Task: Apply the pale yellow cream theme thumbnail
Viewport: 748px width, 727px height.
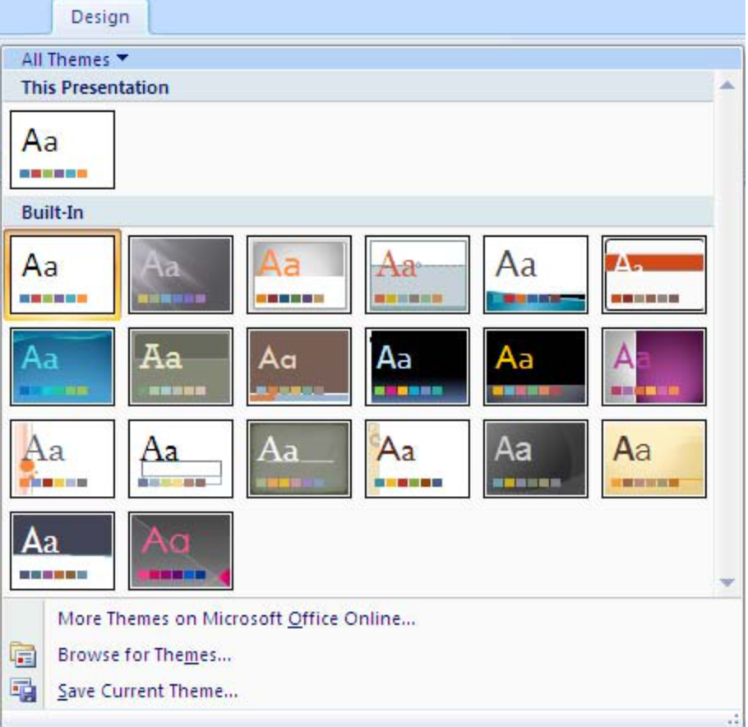Action: point(654,459)
